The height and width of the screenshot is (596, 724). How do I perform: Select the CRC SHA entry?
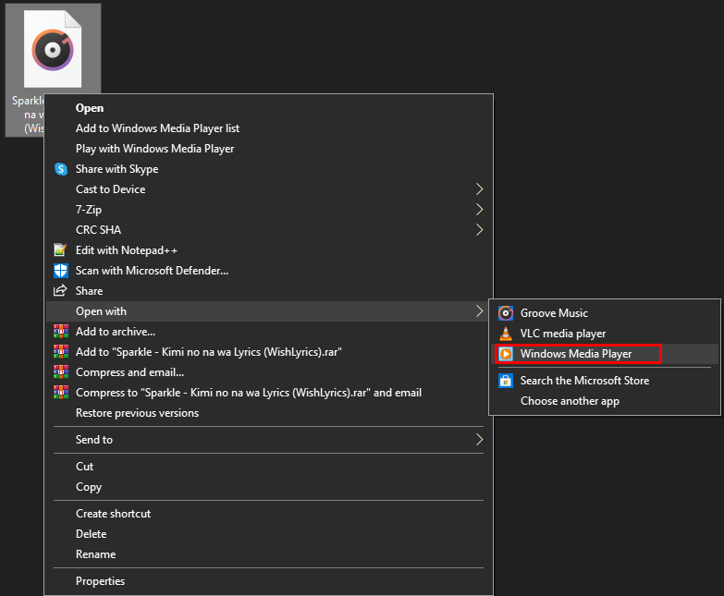[x=269, y=230]
